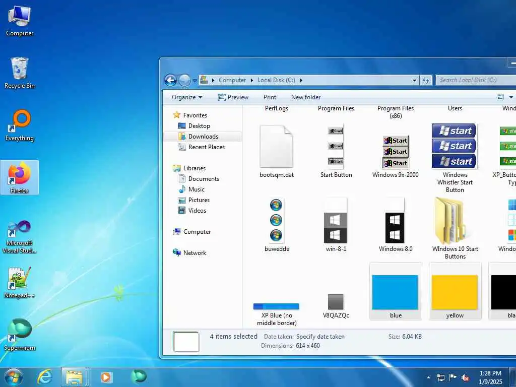Image resolution: width=516 pixels, height=387 pixels.
Task: Open Supermium from the taskbar
Action: click(x=139, y=377)
